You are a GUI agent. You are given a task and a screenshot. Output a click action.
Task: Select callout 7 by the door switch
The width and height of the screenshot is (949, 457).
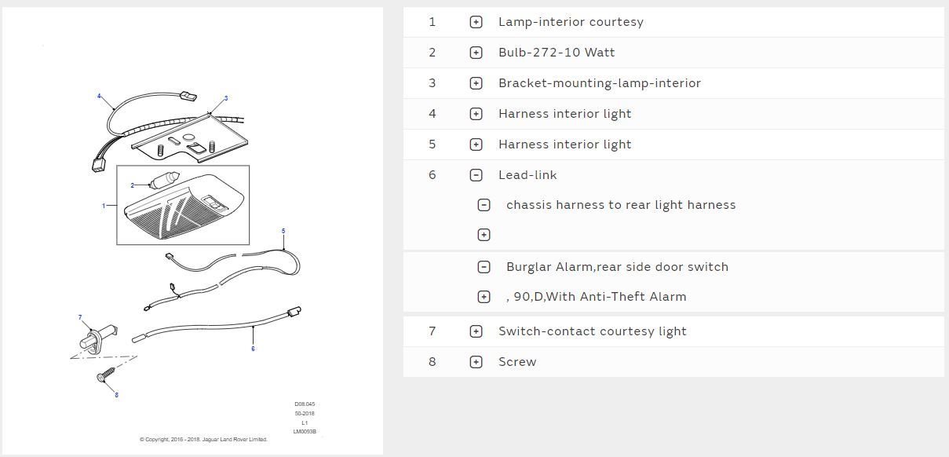[x=80, y=317]
